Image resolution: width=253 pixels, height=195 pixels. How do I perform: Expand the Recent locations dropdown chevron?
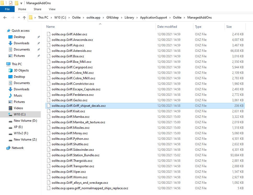click(18, 18)
